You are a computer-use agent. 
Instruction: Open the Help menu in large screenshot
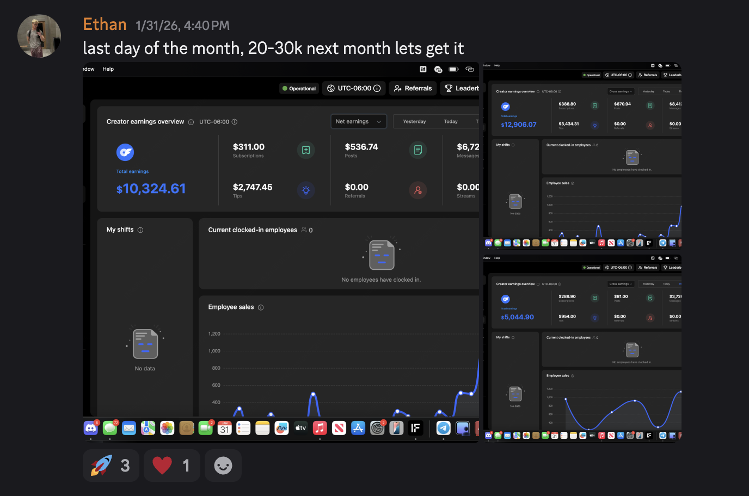(x=108, y=69)
